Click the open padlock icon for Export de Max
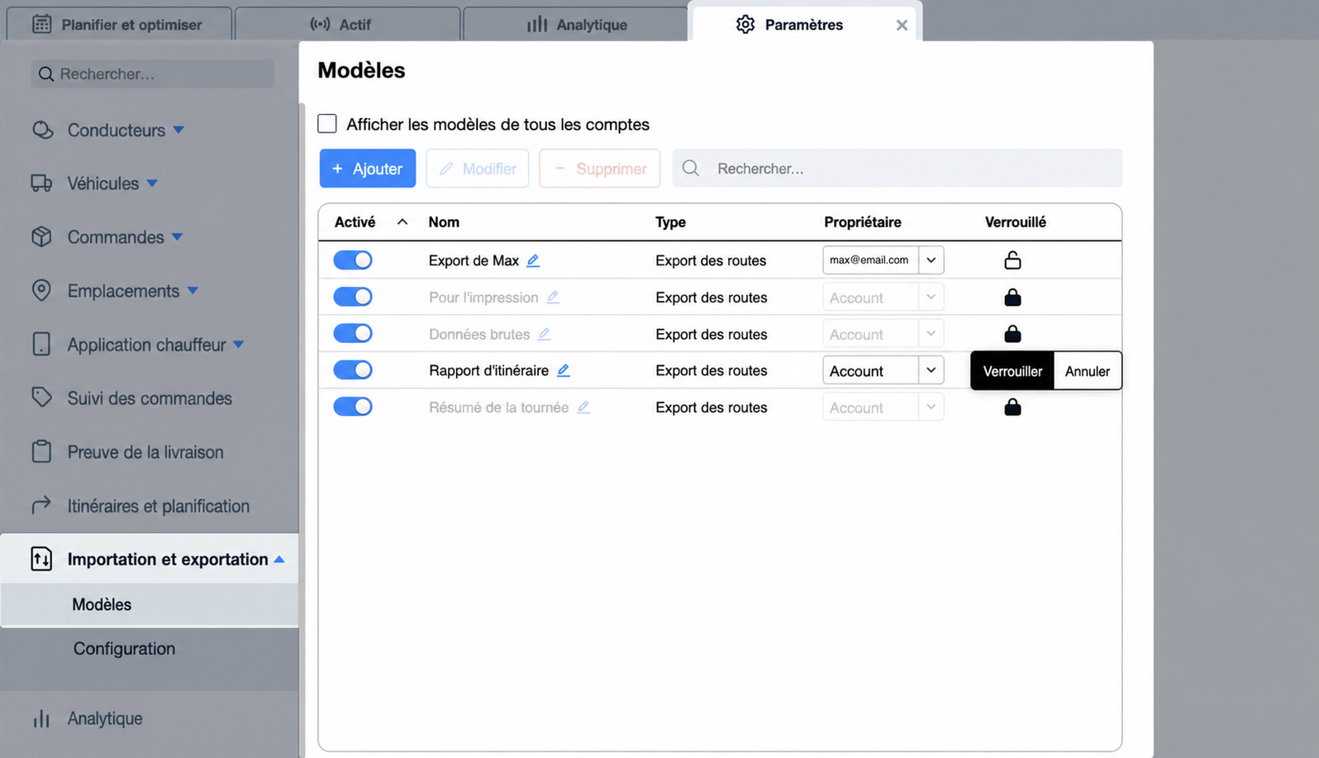Screen dimensions: 1319x758 (x=1012, y=260)
